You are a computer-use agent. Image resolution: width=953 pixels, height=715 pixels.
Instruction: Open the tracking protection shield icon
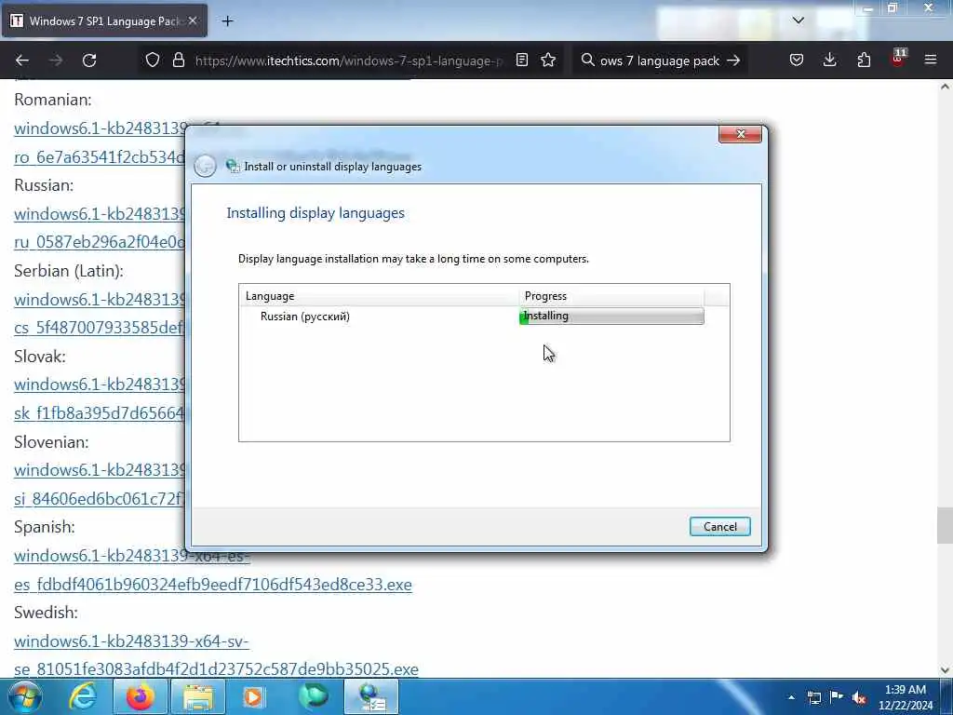coord(153,61)
